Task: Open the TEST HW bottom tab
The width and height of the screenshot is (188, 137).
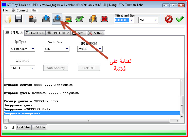Action: tap(39, 127)
